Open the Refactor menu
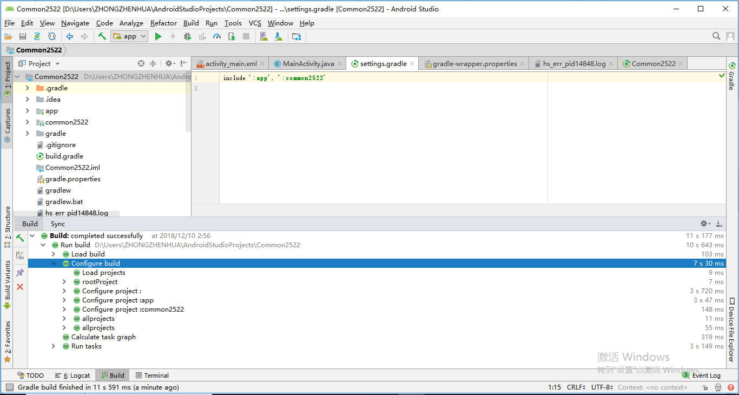This screenshot has height=395, width=739. pos(163,23)
